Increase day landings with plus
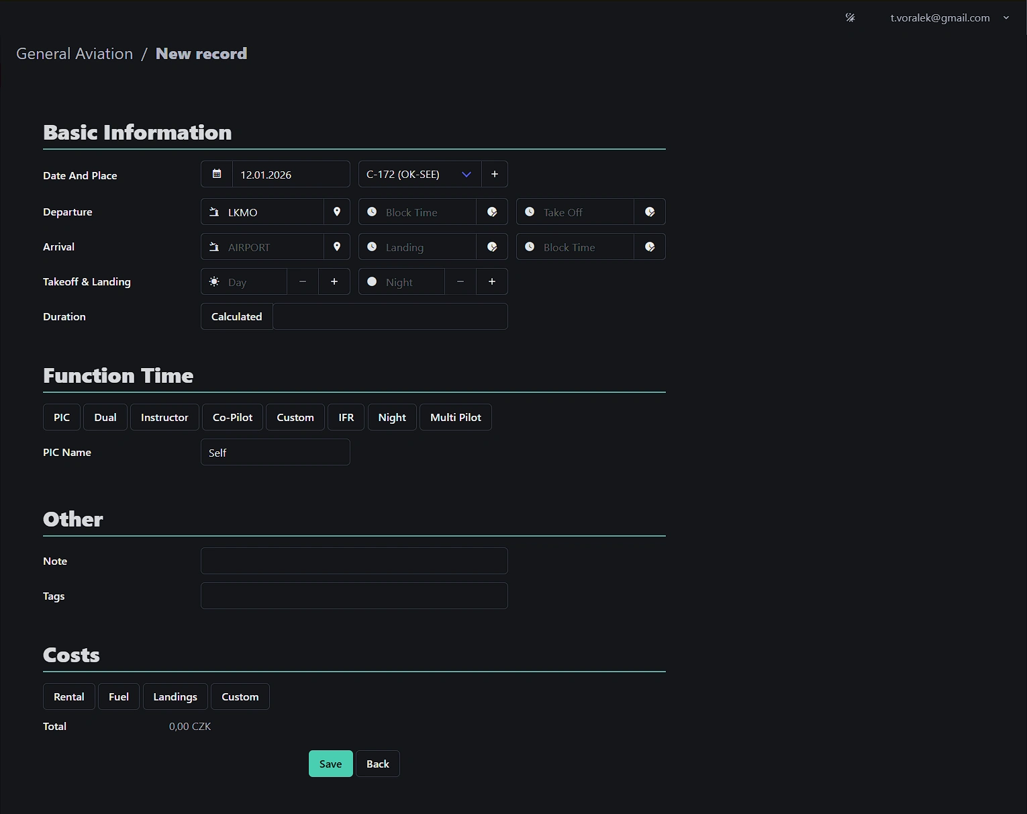This screenshot has height=814, width=1027. [x=334, y=281]
